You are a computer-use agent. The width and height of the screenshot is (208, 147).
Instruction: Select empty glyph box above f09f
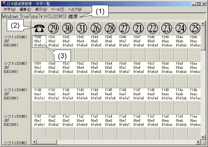tap(39, 55)
